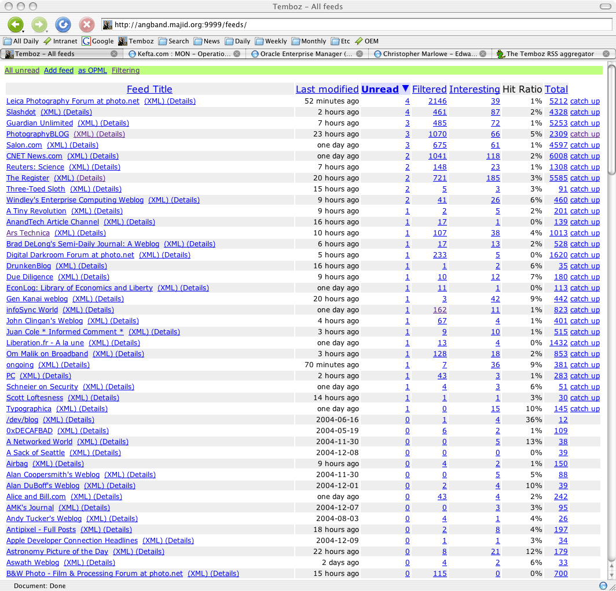Open the Google bookmark in the bookmarks bar
Screen dimensions: 616x591
[x=98, y=41]
